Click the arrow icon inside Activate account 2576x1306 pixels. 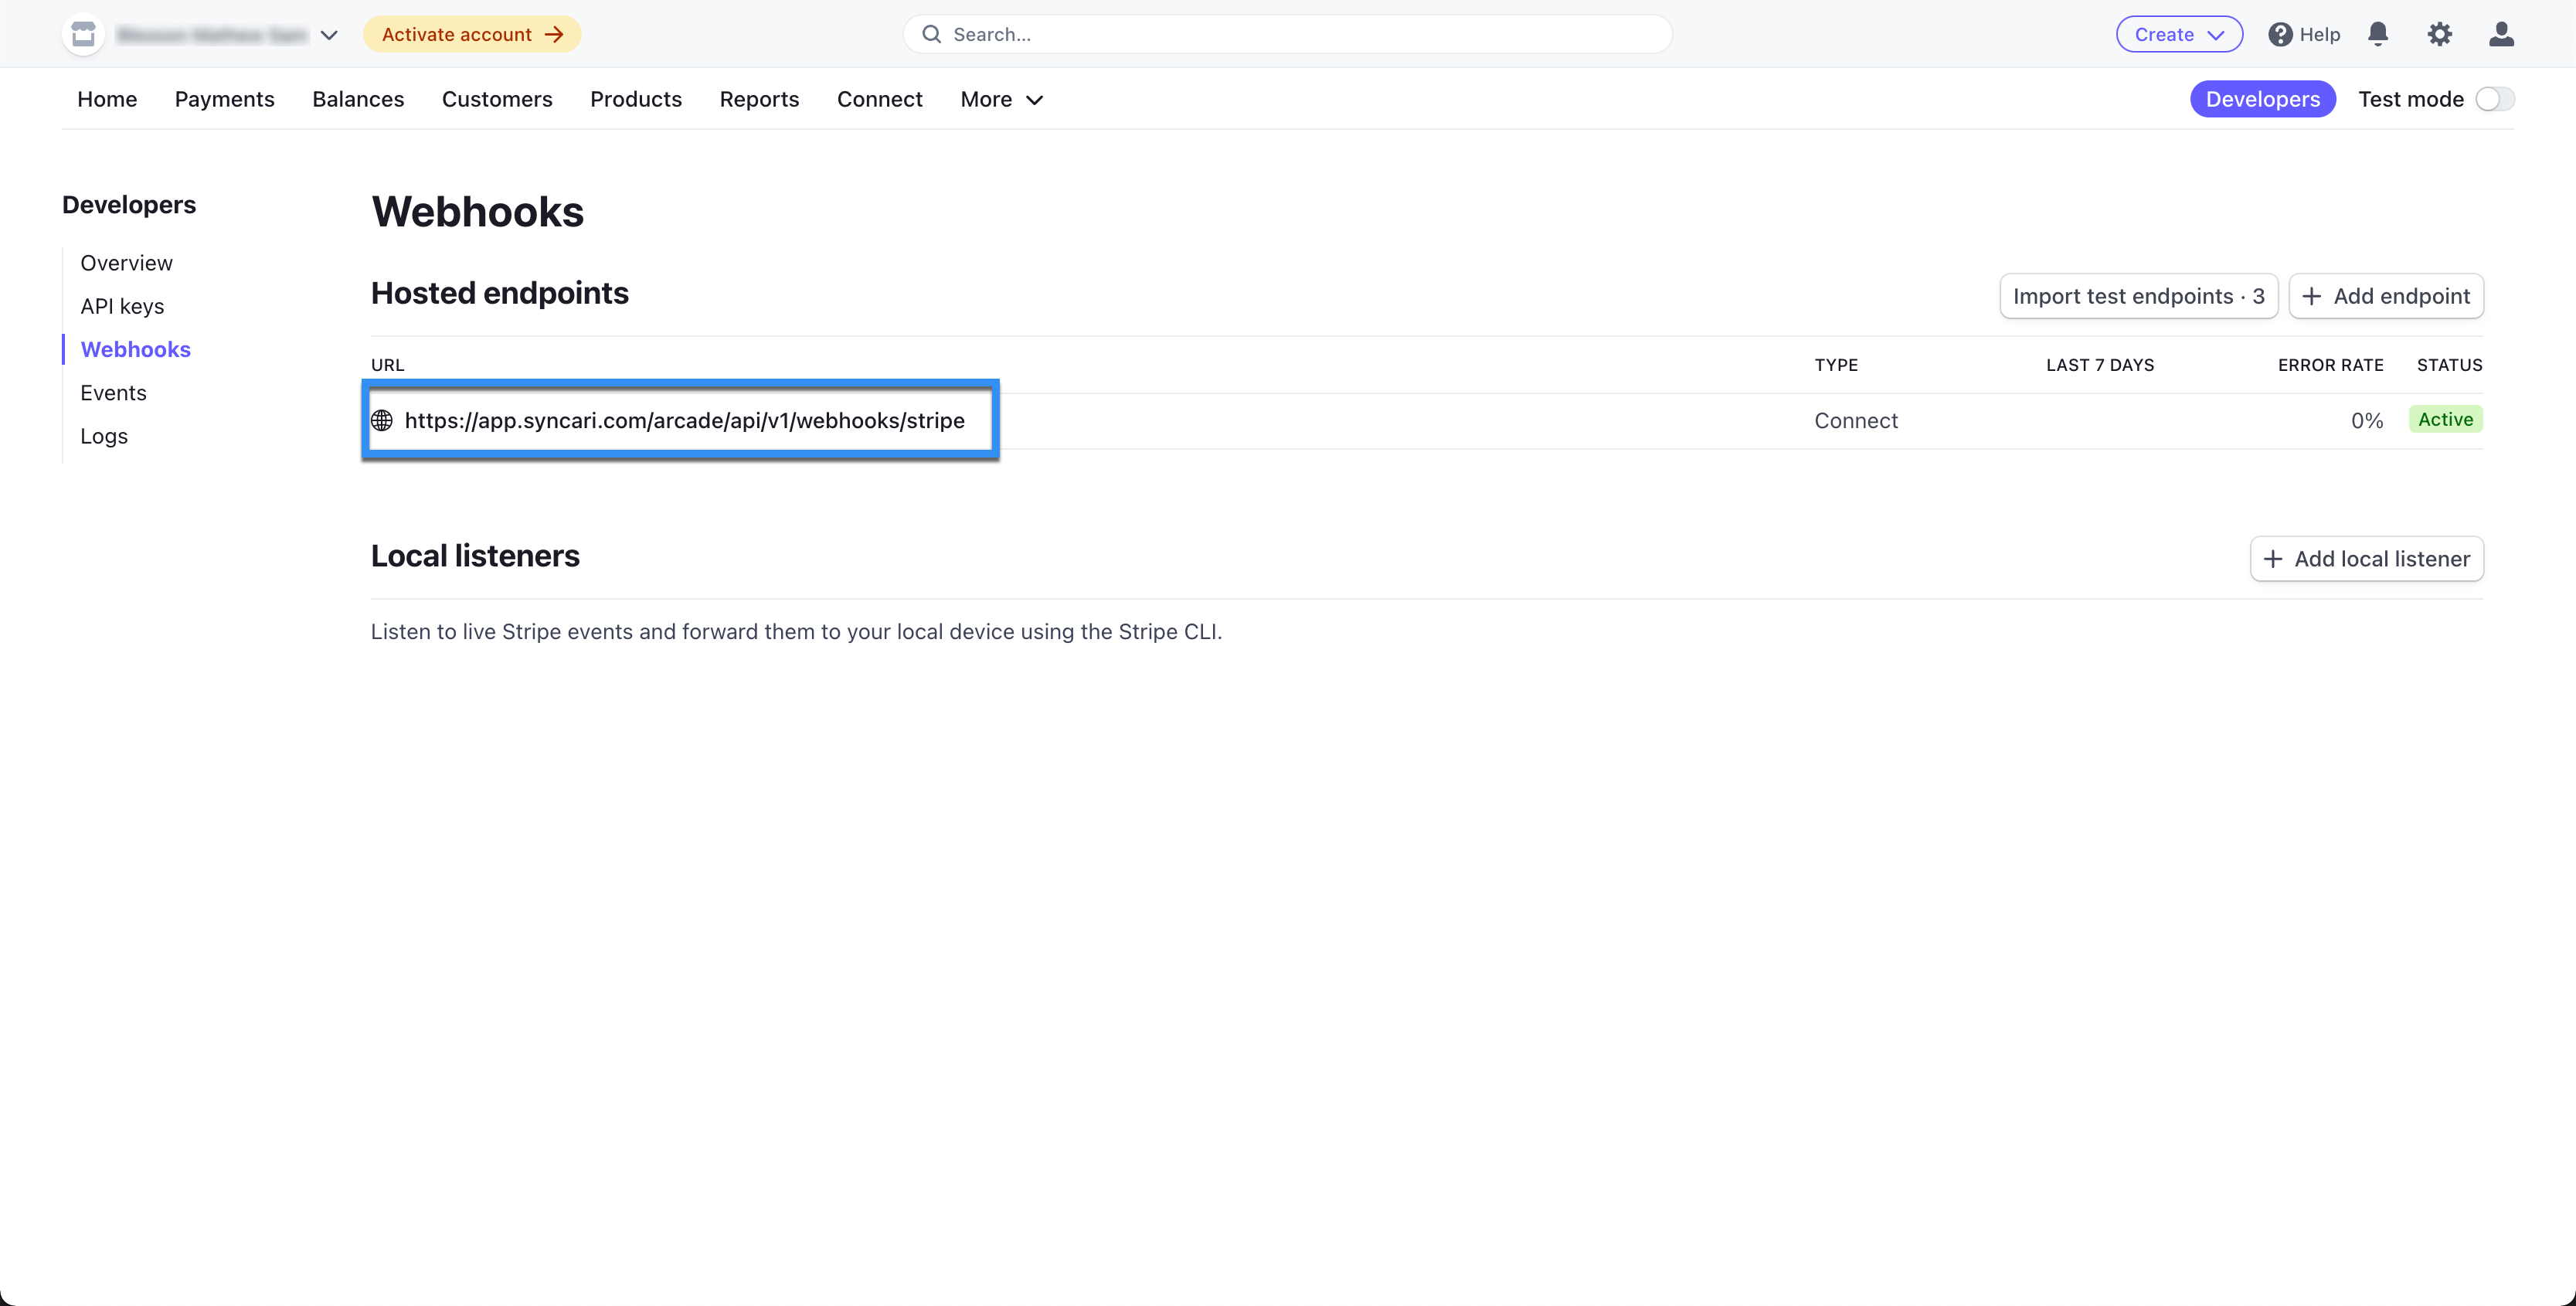(x=552, y=33)
